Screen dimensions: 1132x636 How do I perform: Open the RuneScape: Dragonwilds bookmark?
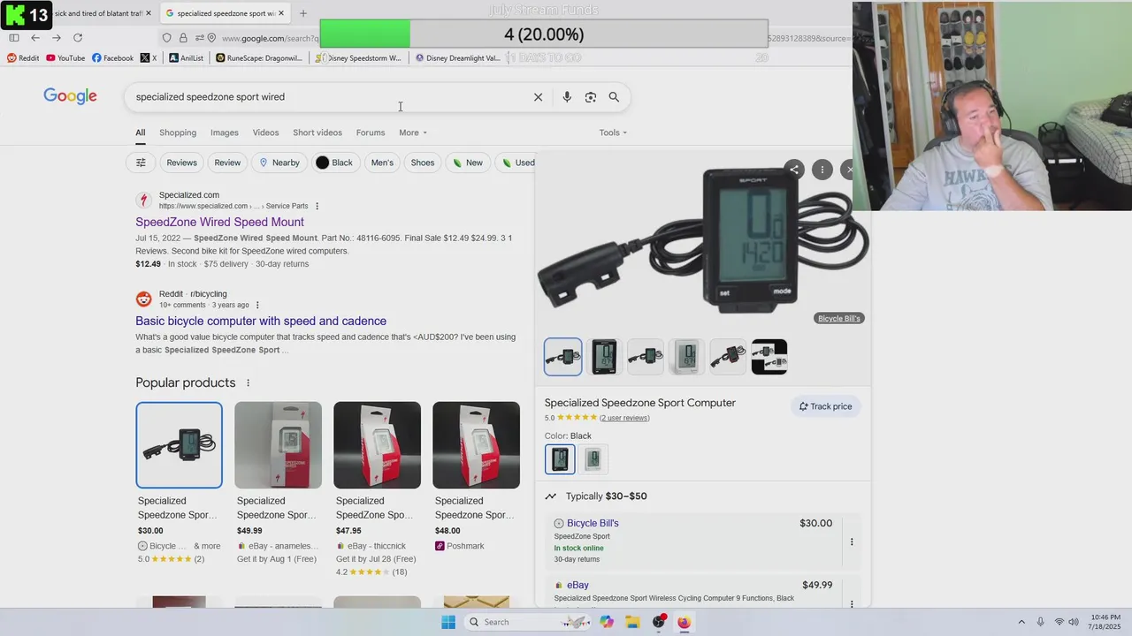tap(259, 58)
